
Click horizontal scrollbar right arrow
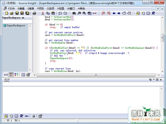(x=159, y=75)
